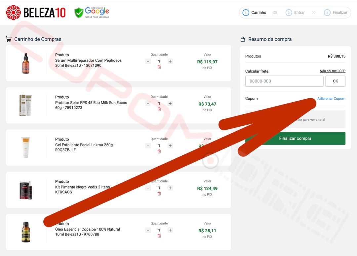
Task: Click the OK button for frete
Action: (x=335, y=81)
